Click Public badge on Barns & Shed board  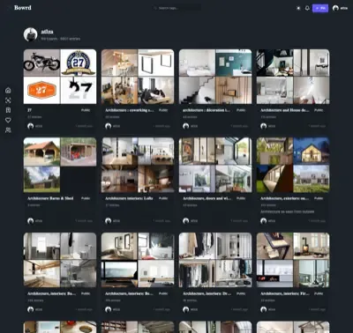pyautogui.click(x=86, y=198)
